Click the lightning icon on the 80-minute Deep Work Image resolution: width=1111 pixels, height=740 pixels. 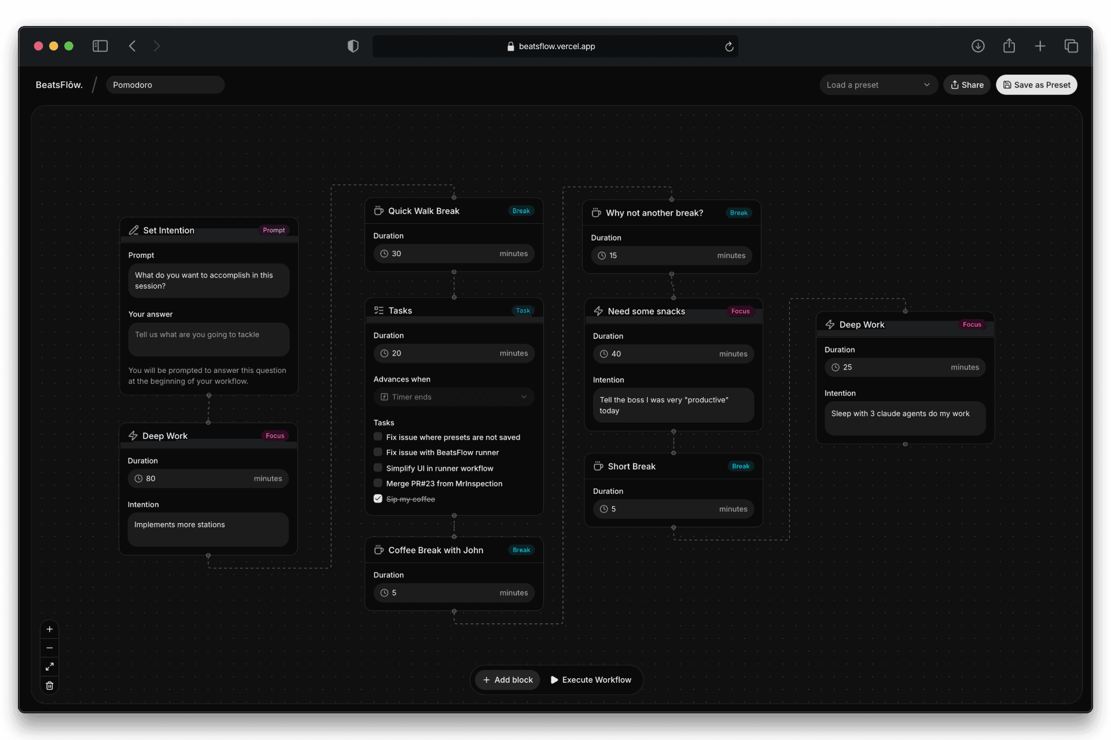[133, 435]
